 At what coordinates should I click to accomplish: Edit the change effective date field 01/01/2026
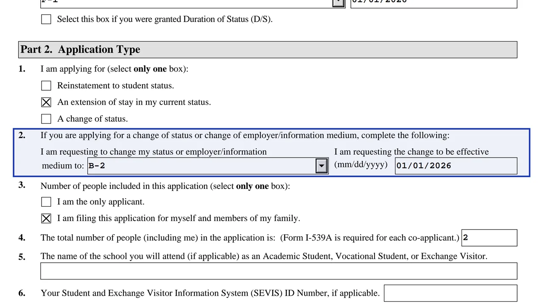(x=456, y=166)
